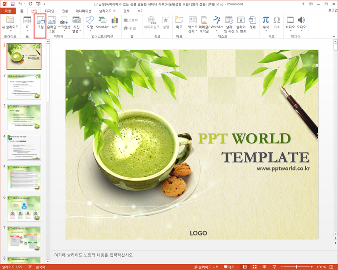This screenshot has width=338, height=270.
Task: Switch to the 검토 (Review) tab
Action: pyautogui.click(x=127, y=11)
